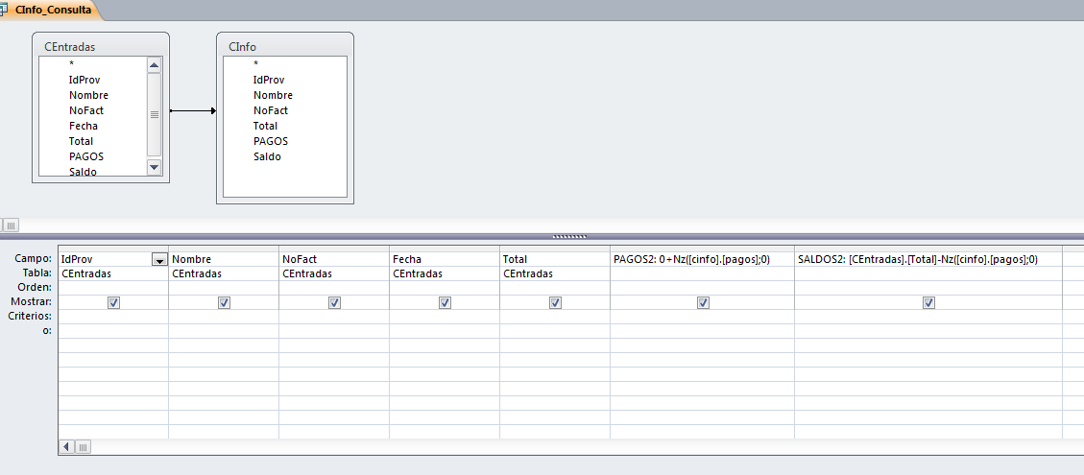Select Nombre in CEntradas field list
The width and height of the screenshot is (1084, 475).
point(88,95)
